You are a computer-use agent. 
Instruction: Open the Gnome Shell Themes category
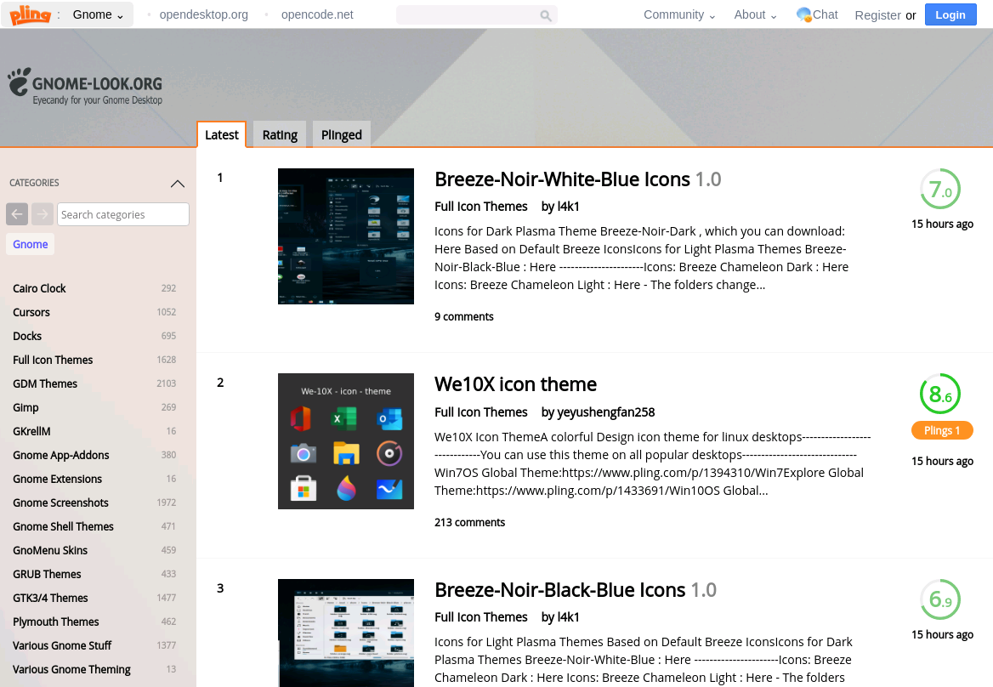tap(63, 527)
